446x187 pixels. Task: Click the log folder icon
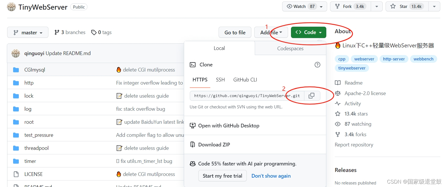coord(16,109)
